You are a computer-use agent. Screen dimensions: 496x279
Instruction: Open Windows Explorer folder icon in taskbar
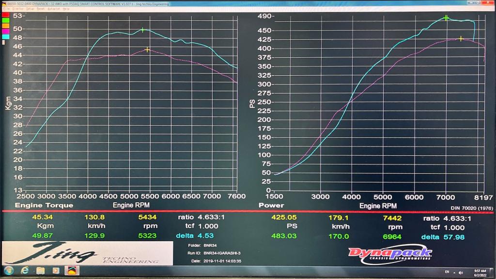(40, 270)
